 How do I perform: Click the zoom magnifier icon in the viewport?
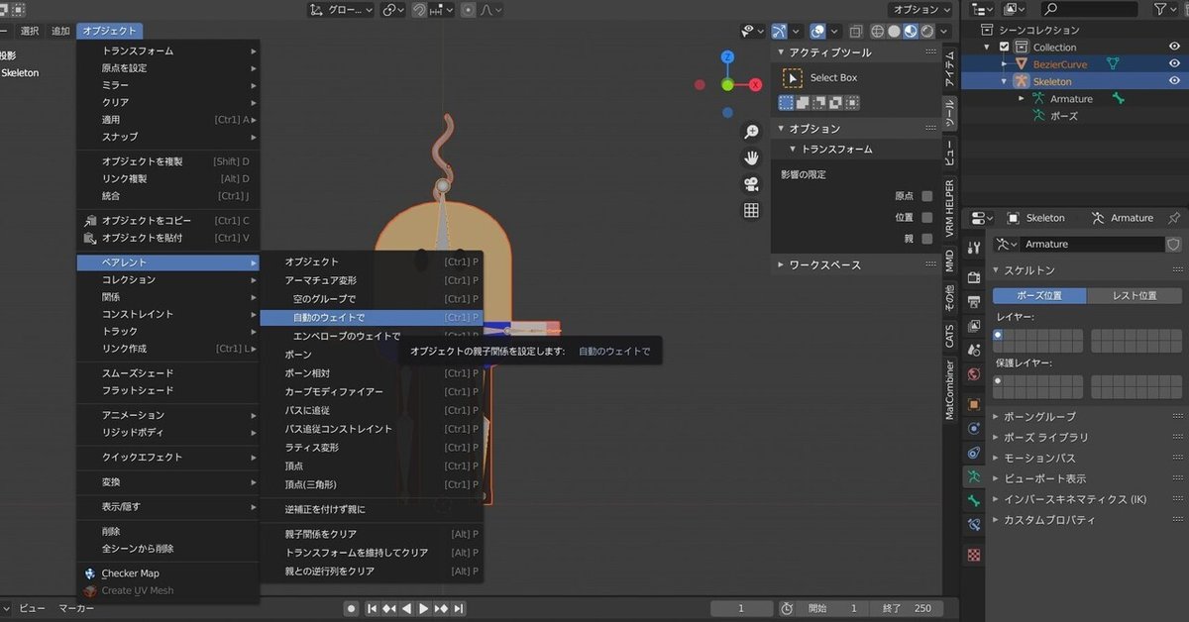[x=751, y=131]
